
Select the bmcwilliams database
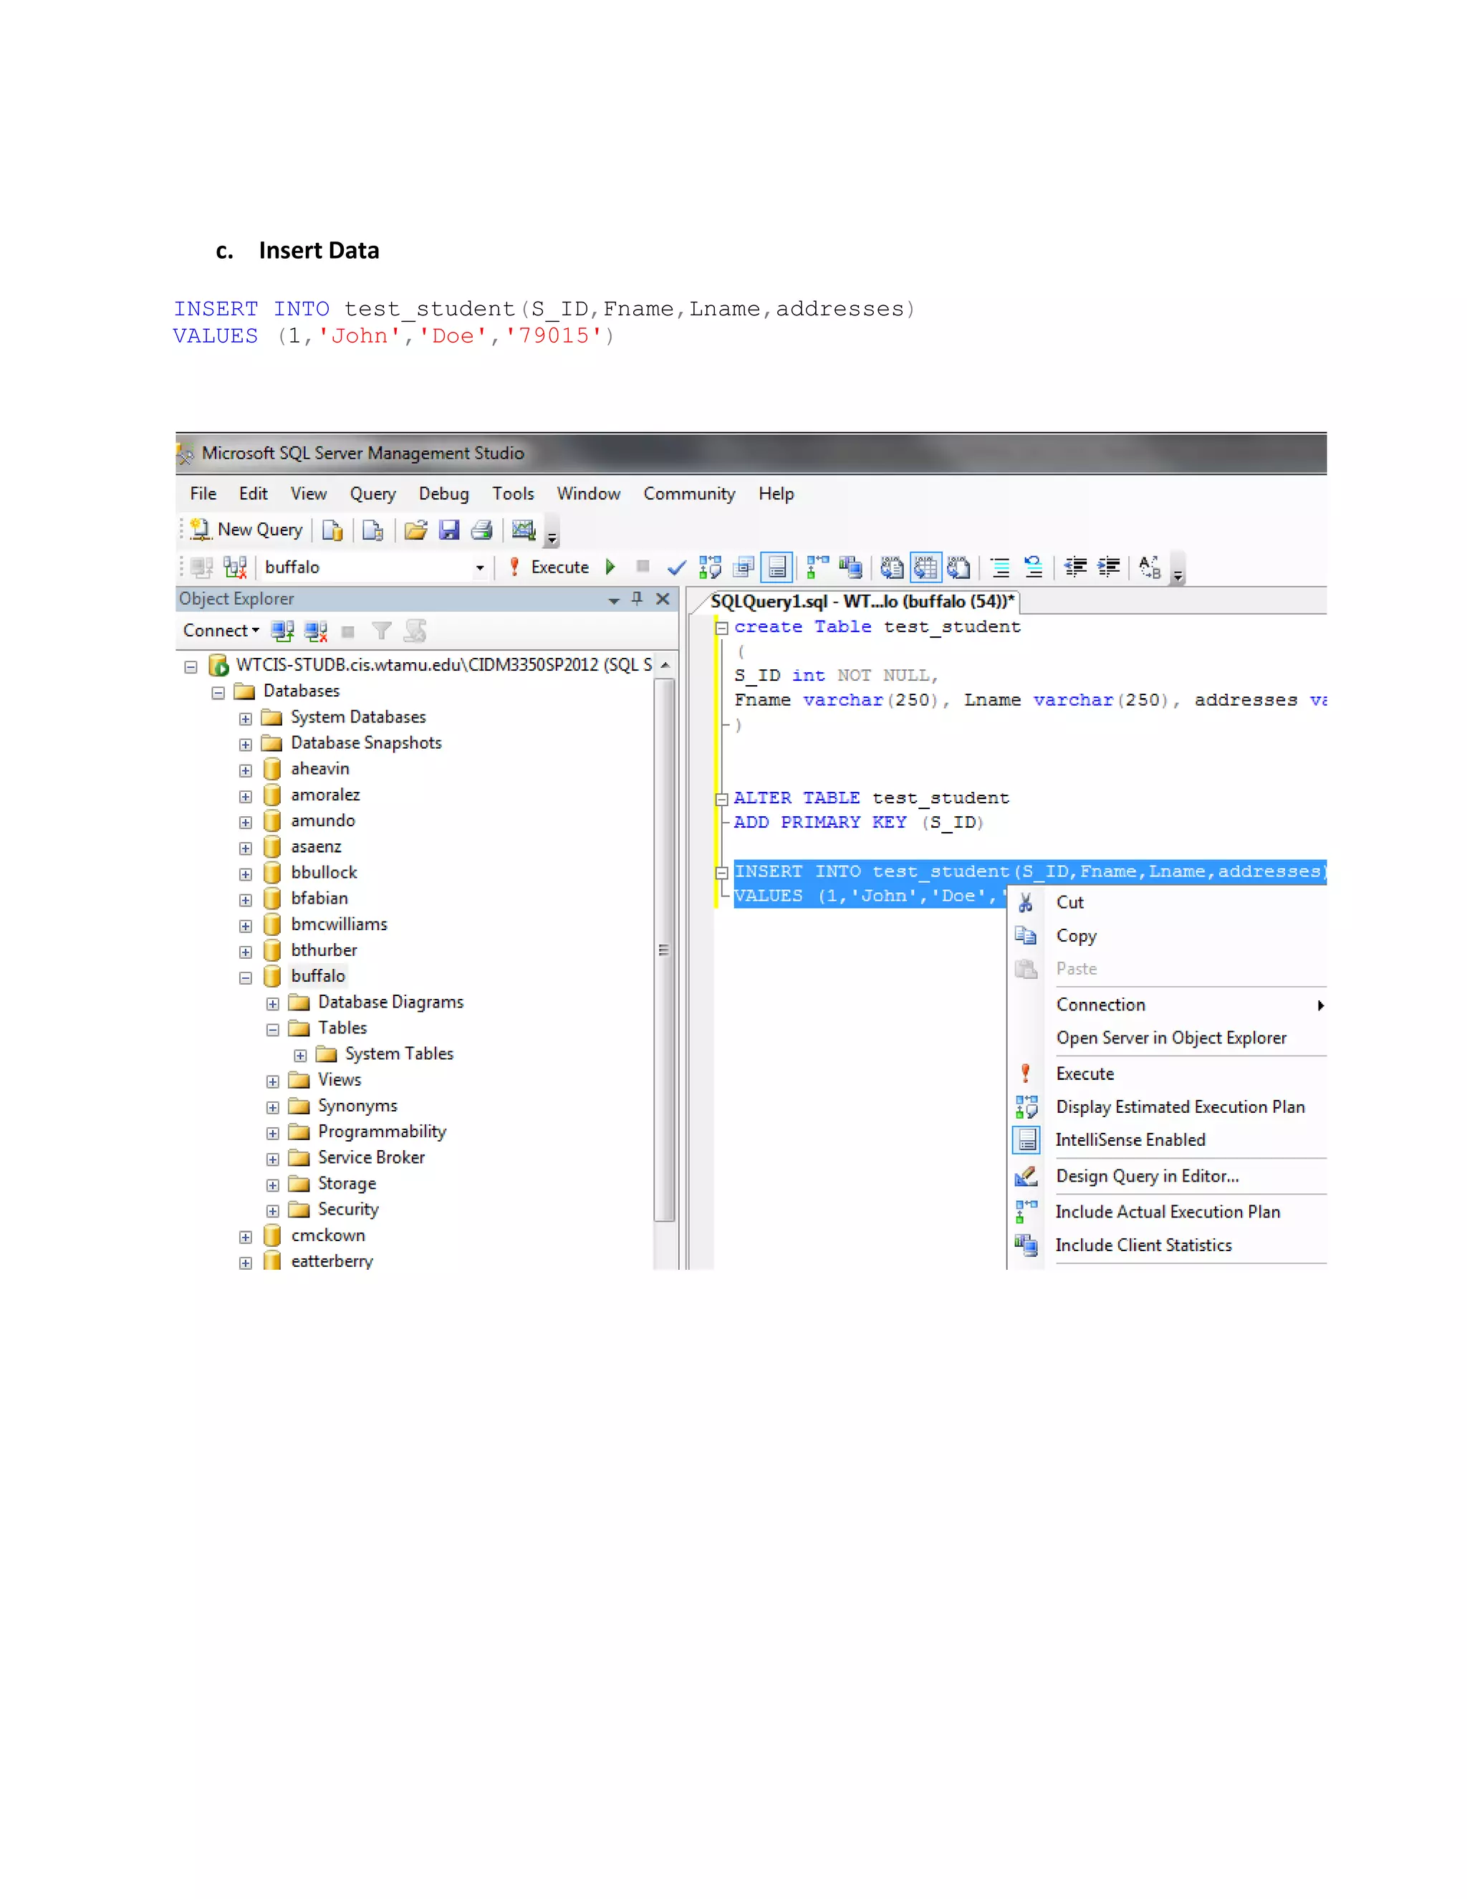tap(339, 924)
